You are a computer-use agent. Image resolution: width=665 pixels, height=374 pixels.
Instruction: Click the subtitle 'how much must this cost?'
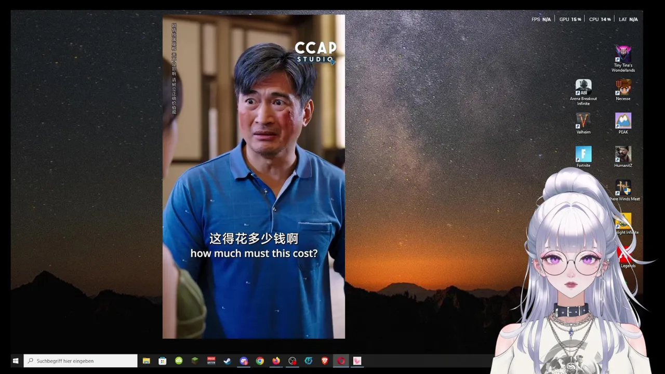point(254,253)
